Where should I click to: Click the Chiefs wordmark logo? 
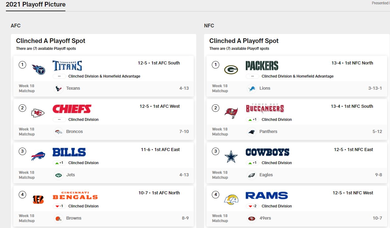point(72,109)
